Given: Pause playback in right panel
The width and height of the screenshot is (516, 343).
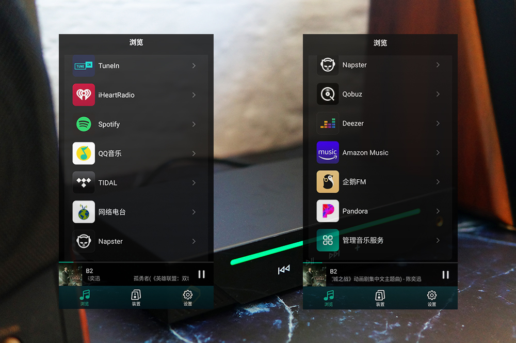Looking at the screenshot, I should click(x=446, y=275).
